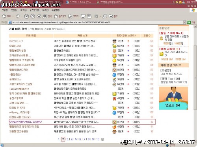197x147 pixels.
Task: Click the 5M upload banner image
Action: pos(173,98)
